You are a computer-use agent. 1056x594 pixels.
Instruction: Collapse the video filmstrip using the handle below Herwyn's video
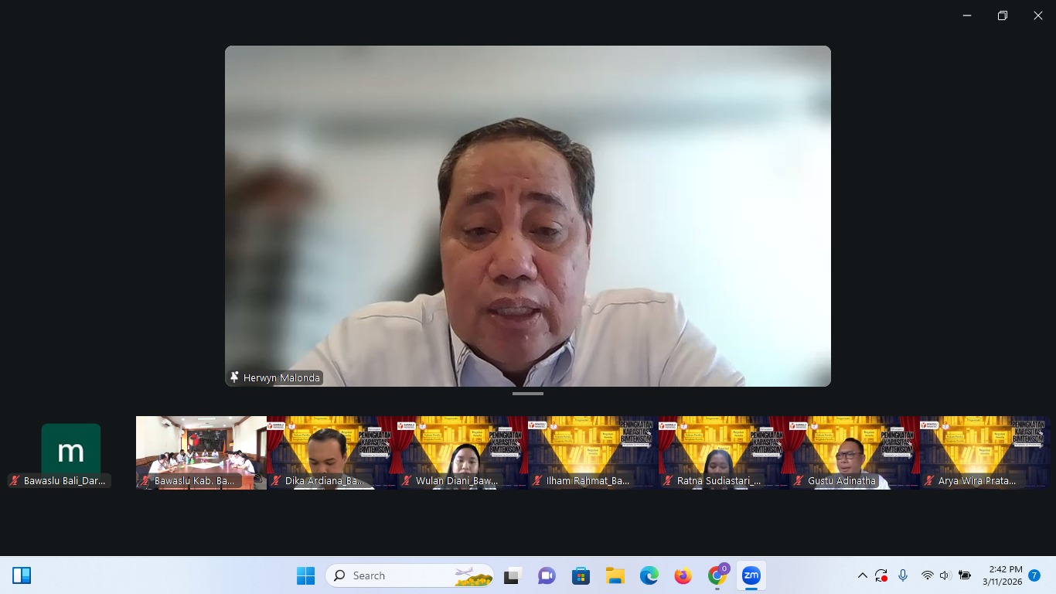click(x=528, y=394)
